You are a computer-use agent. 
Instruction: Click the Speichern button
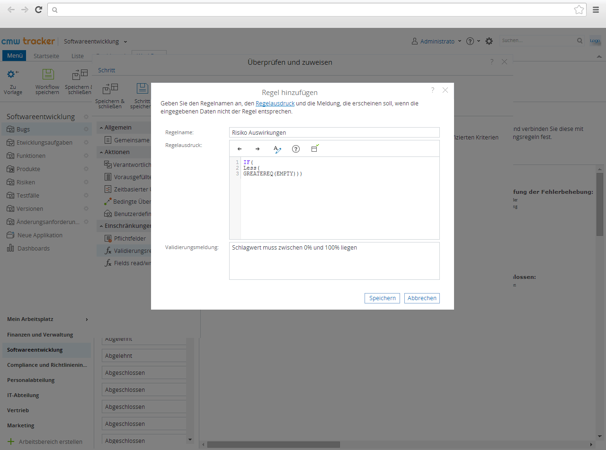[x=382, y=298]
